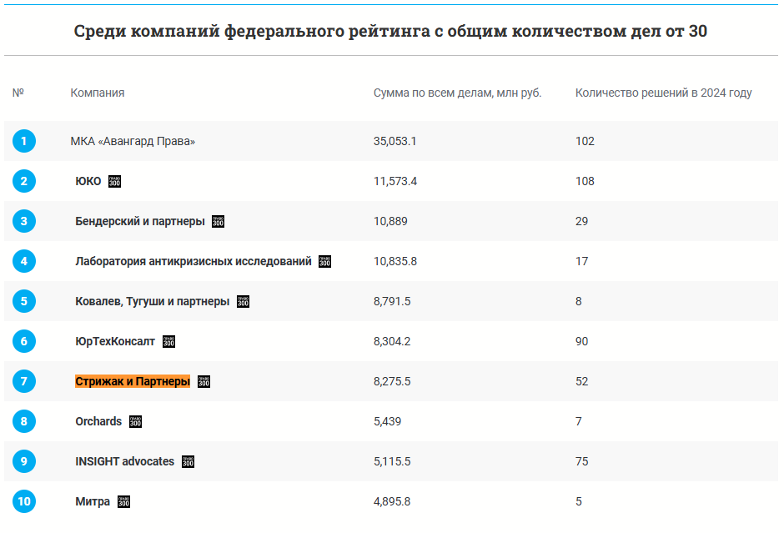Click the sum value 5,115.5

[x=392, y=461]
